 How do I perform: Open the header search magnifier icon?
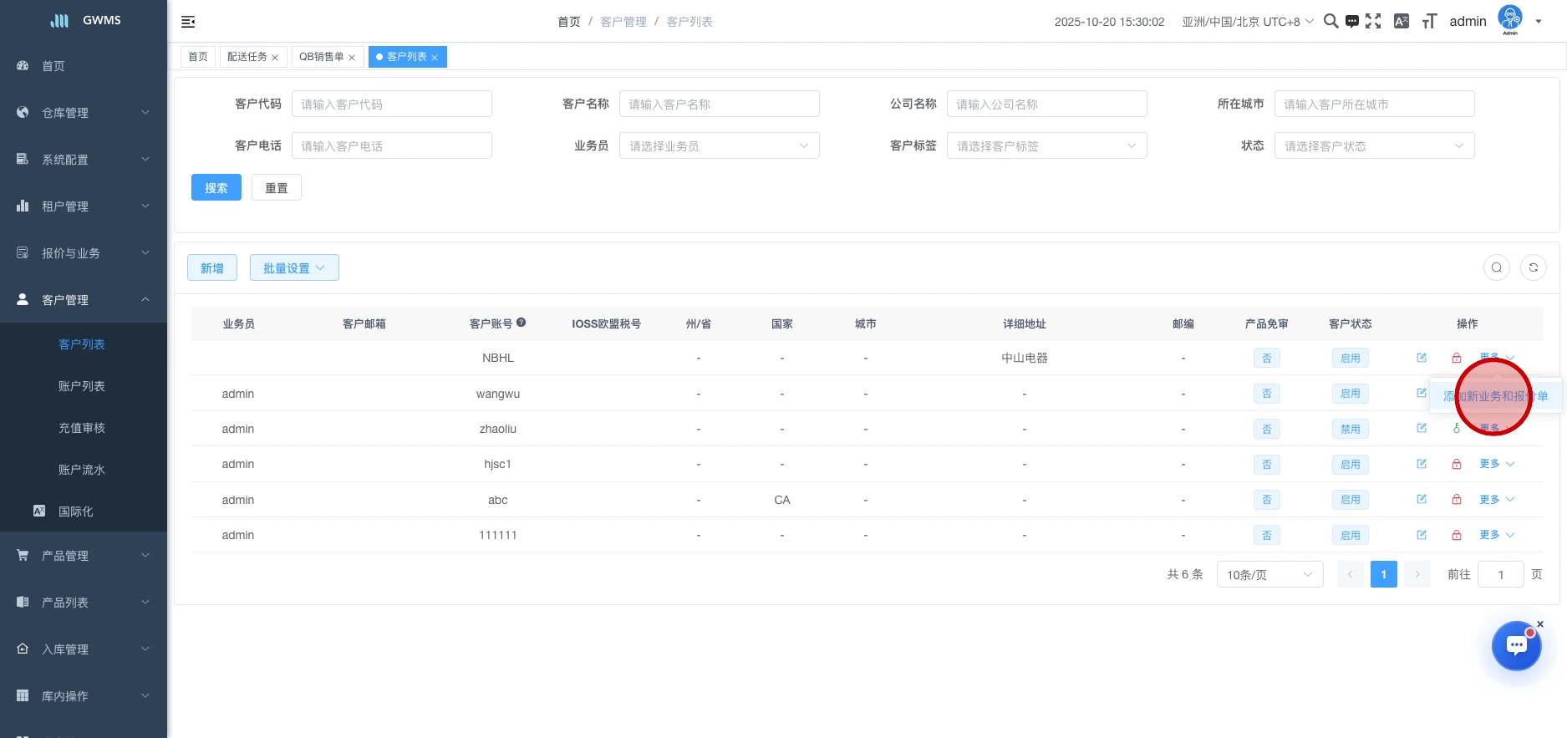point(1330,22)
